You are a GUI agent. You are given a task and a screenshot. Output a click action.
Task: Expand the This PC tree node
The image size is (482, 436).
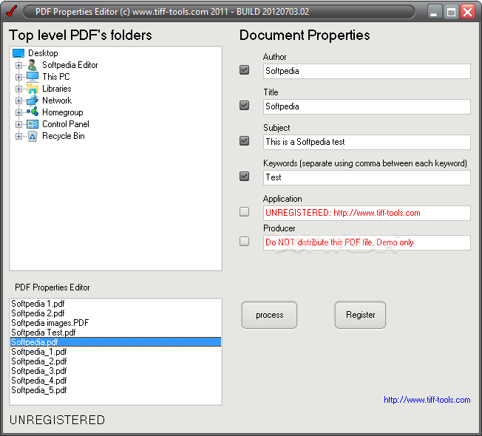click(18, 77)
